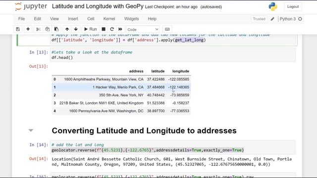Open the Cell menu
Screen dimensions: 317x178
pyautogui.click(x=91, y=19)
